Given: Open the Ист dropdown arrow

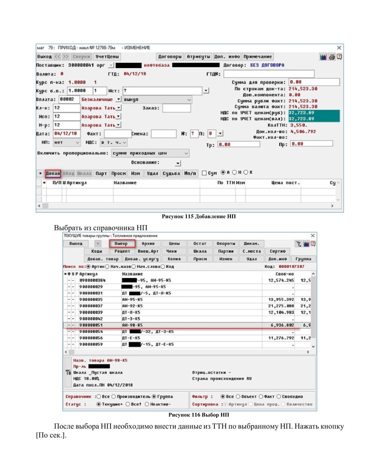Looking at the screenshot, I should (x=206, y=91).
